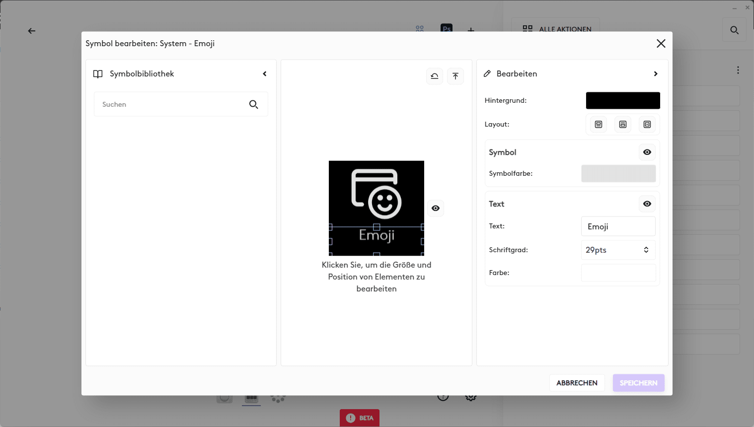Toggle visibility of the Text section
The height and width of the screenshot is (427, 754).
coord(647,204)
